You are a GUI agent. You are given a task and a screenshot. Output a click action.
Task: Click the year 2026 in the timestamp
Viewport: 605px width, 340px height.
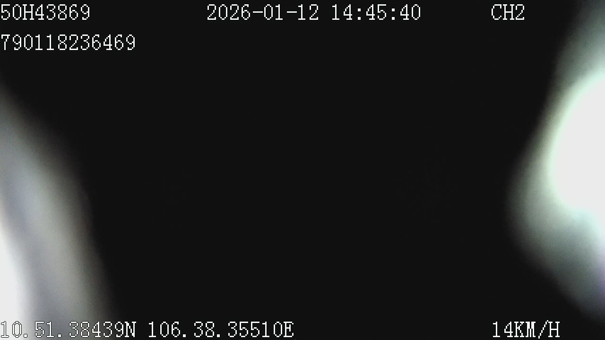click(x=229, y=12)
